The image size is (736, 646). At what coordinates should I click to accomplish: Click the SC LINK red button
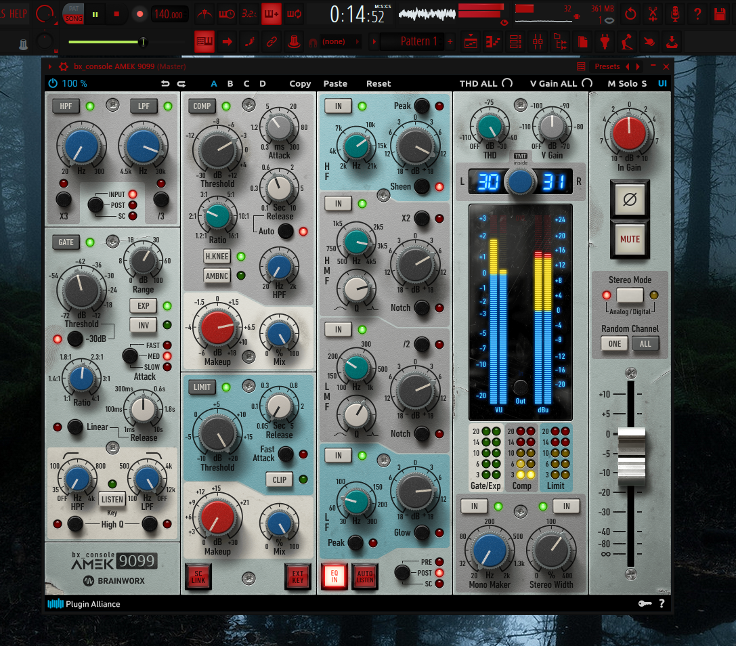click(198, 576)
